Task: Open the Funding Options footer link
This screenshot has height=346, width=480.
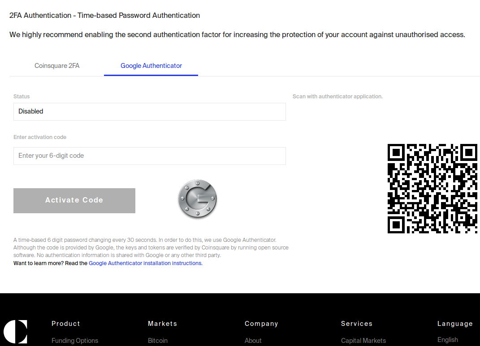Action: pos(75,341)
